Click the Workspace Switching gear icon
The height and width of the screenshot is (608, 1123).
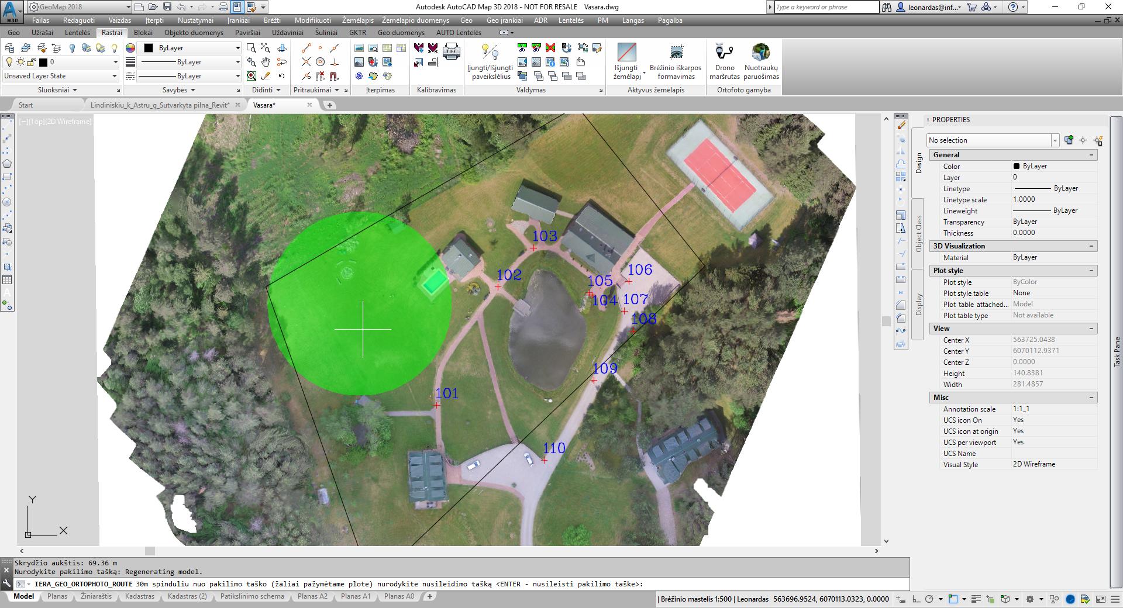coord(1030,599)
